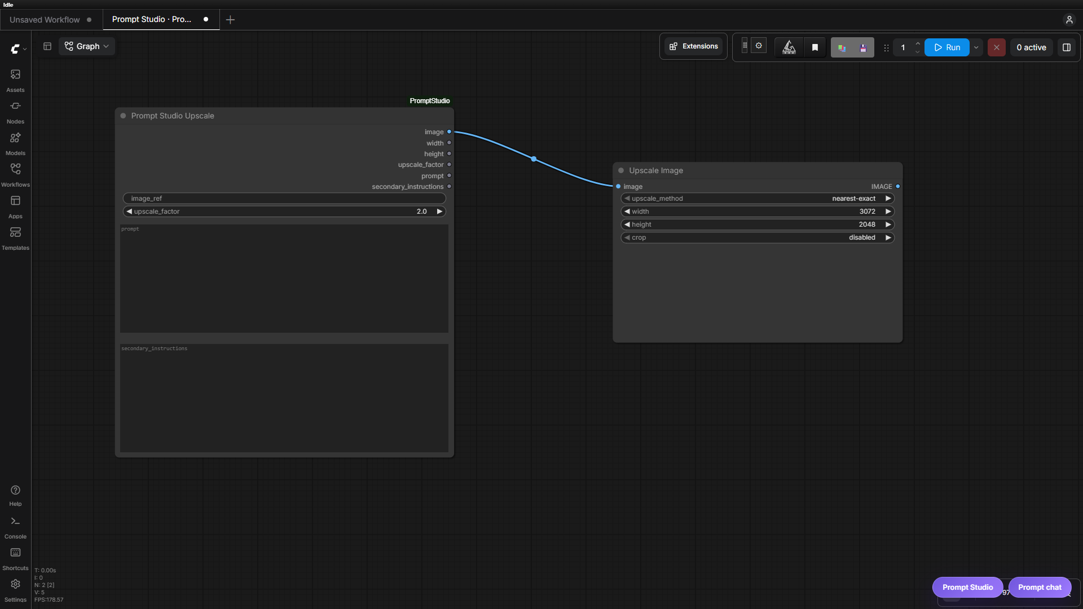Open the Apps sidebar panel
Screen dimensions: 1083x609
pyautogui.click(x=15, y=207)
